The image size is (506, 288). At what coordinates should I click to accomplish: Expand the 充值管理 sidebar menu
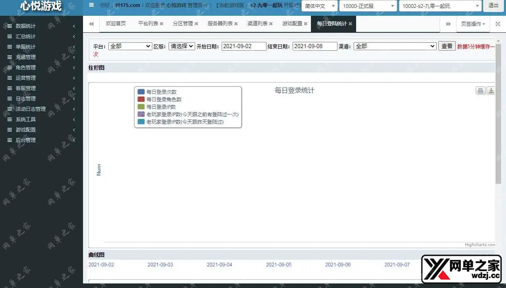(42, 57)
